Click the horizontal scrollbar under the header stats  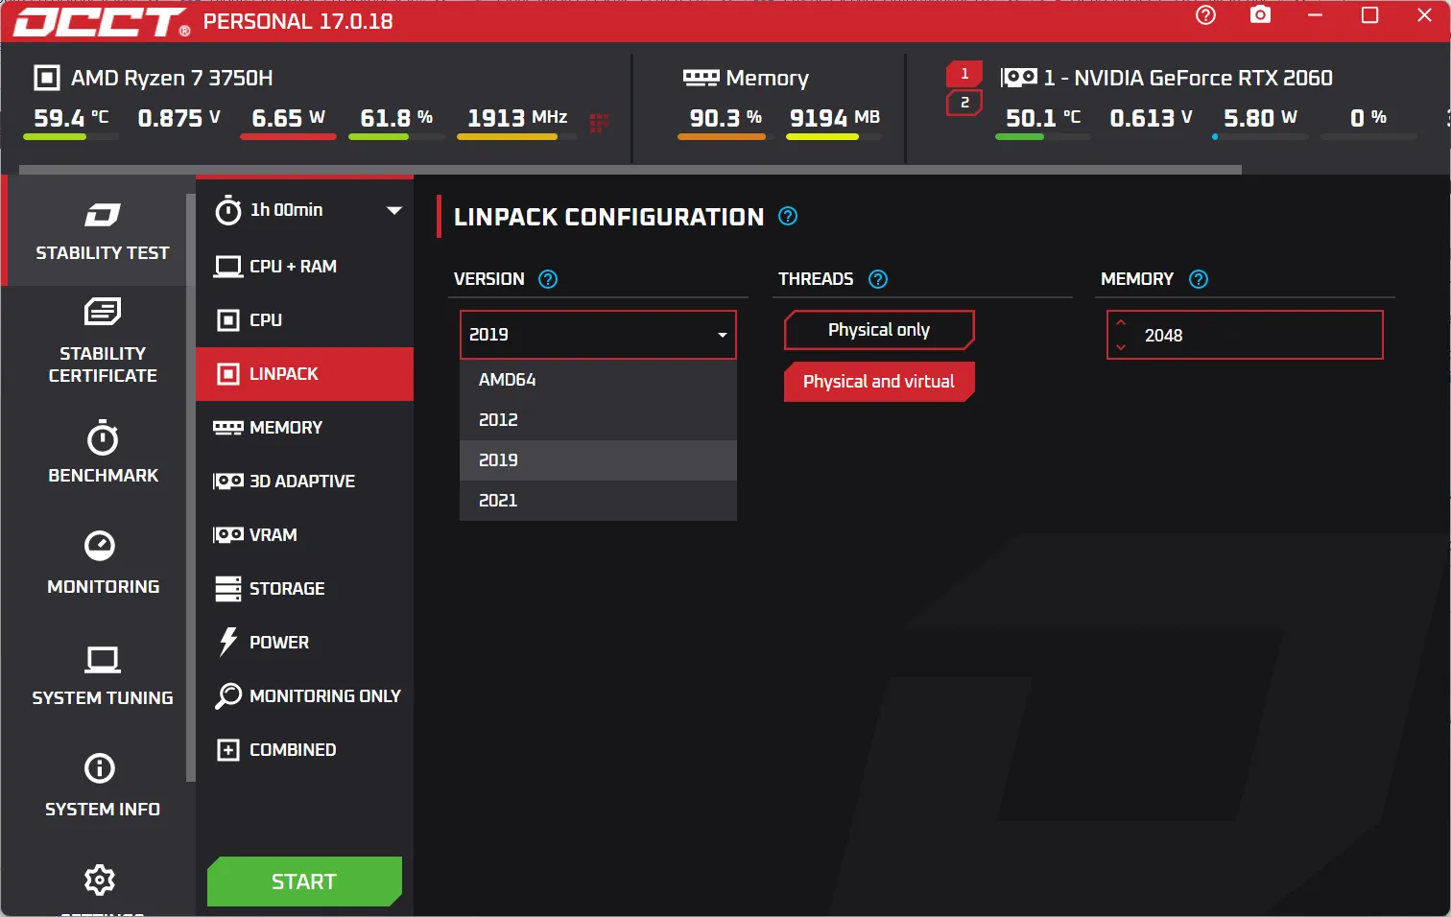pos(630,170)
